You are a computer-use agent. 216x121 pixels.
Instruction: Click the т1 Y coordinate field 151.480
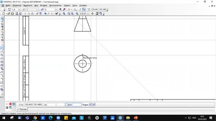(x=37, y=105)
